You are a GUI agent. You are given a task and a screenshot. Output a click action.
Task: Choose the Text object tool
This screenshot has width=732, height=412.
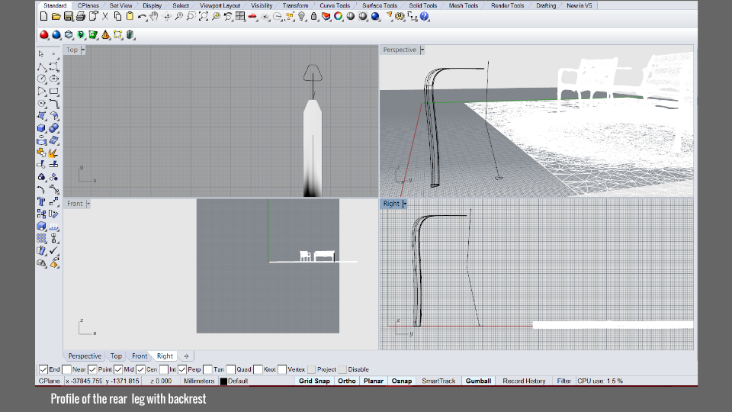click(42, 202)
